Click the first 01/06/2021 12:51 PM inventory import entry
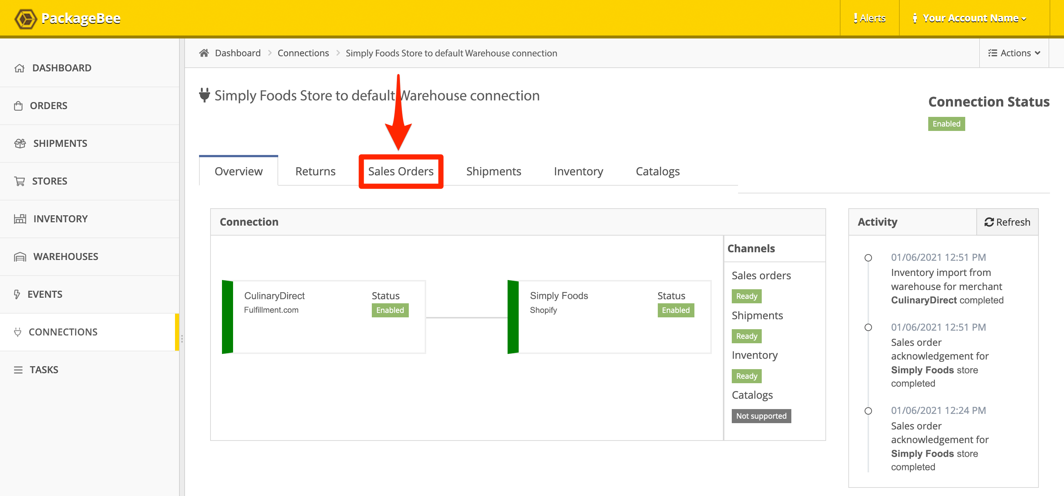 947,279
